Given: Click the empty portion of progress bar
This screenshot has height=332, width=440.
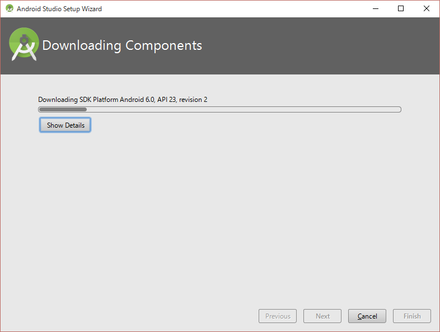Looking at the screenshot, I should [x=244, y=109].
